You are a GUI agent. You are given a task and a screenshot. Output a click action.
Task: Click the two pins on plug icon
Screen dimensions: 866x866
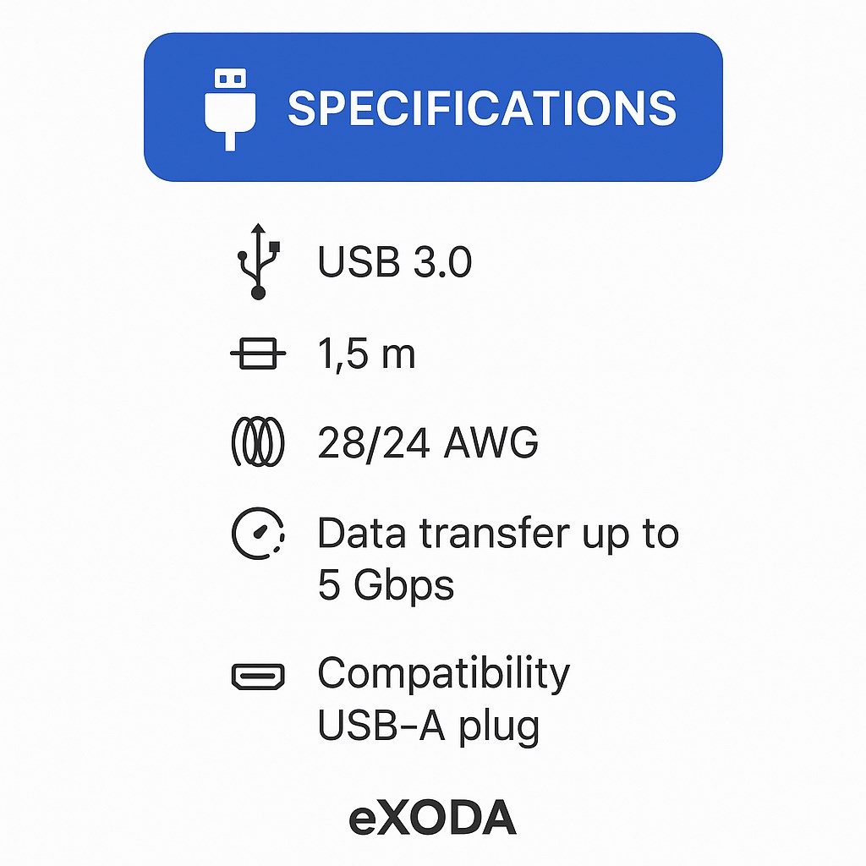click(230, 79)
